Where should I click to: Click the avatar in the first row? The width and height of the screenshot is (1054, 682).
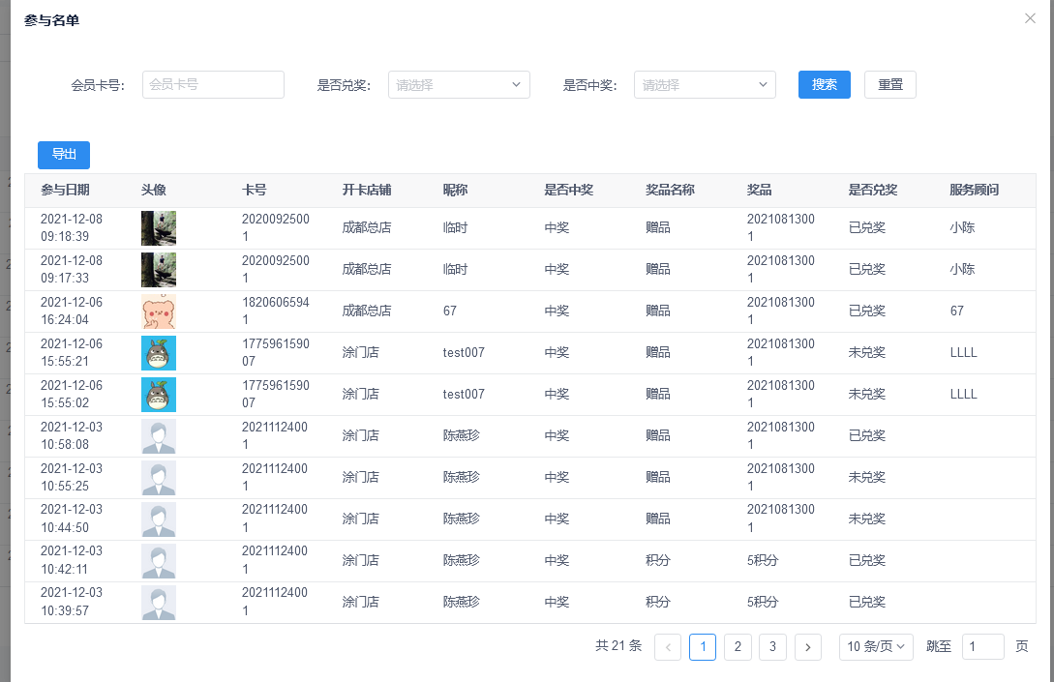click(x=159, y=228)
